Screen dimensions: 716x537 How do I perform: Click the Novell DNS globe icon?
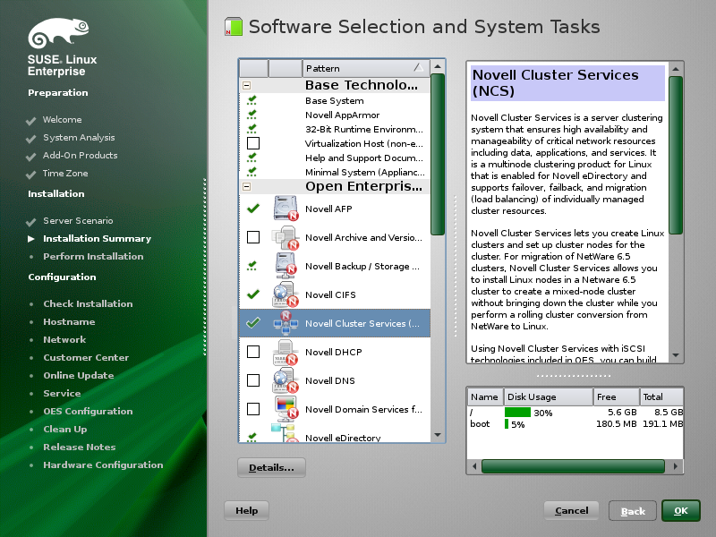pos(286,380)
